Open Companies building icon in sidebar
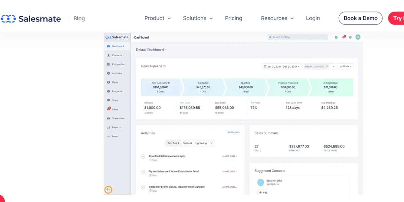The width and height of the screenshot is (404, 202). click(x=108, y=64)
